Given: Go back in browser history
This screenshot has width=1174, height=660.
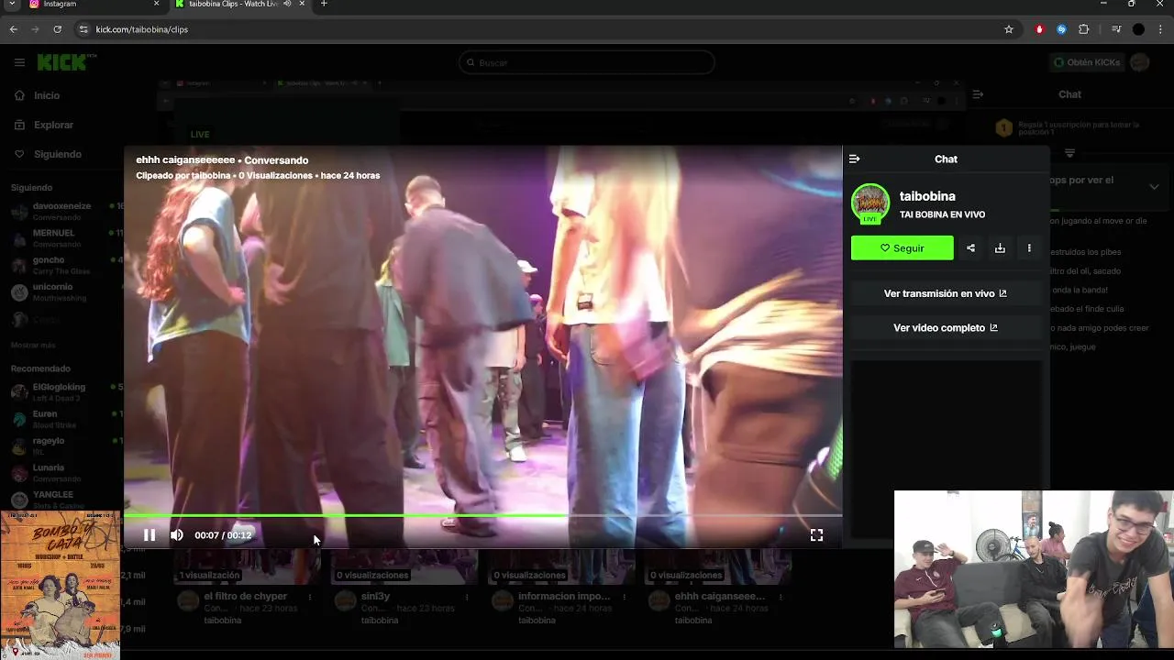Looking at the screenshot, I should pos(13,29).
